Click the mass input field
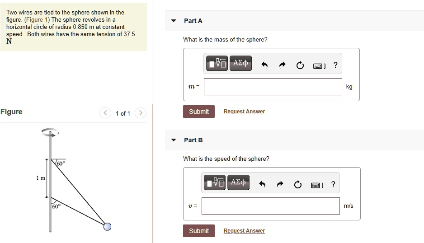This screenshot has height=243, width=424. pos(273,87)
